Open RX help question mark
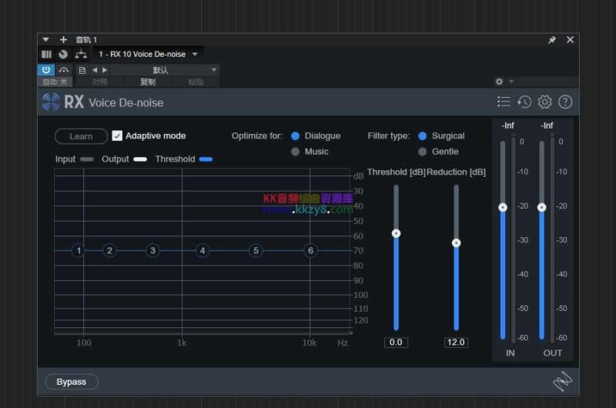 pyautogui.click(x=565, y=102)
